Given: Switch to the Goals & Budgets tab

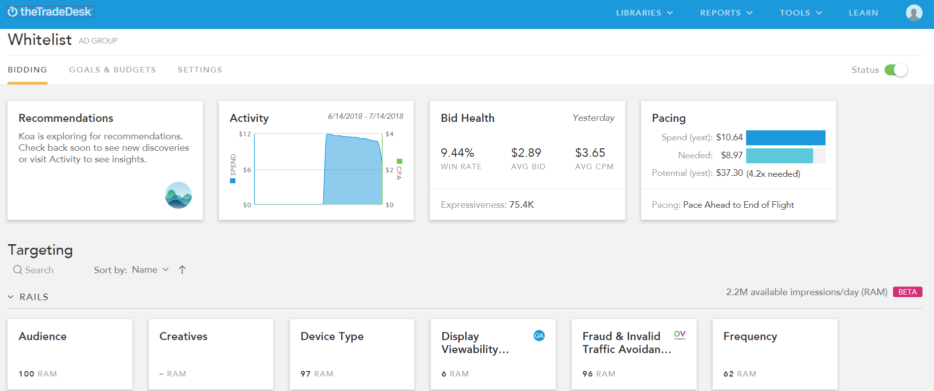Looking at the screenshot, I should [x=112, y=70].
